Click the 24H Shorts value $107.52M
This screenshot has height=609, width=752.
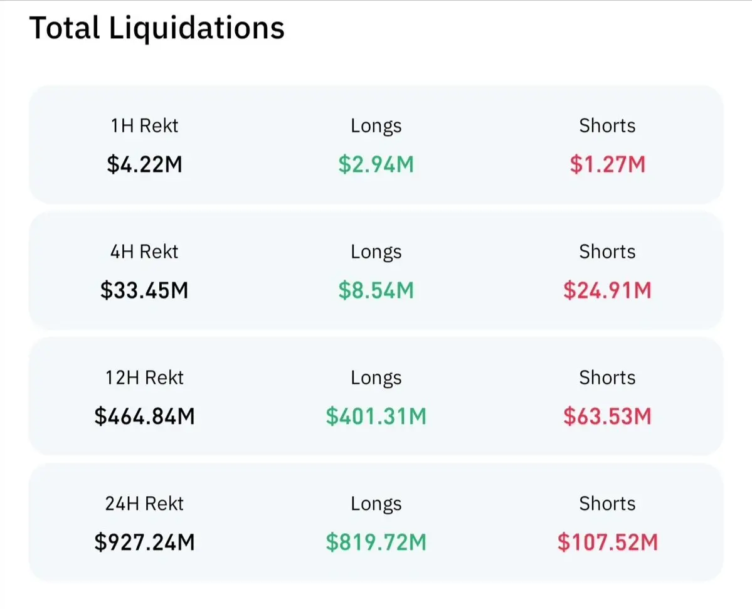pyautogui.click(x=607, y=543)
